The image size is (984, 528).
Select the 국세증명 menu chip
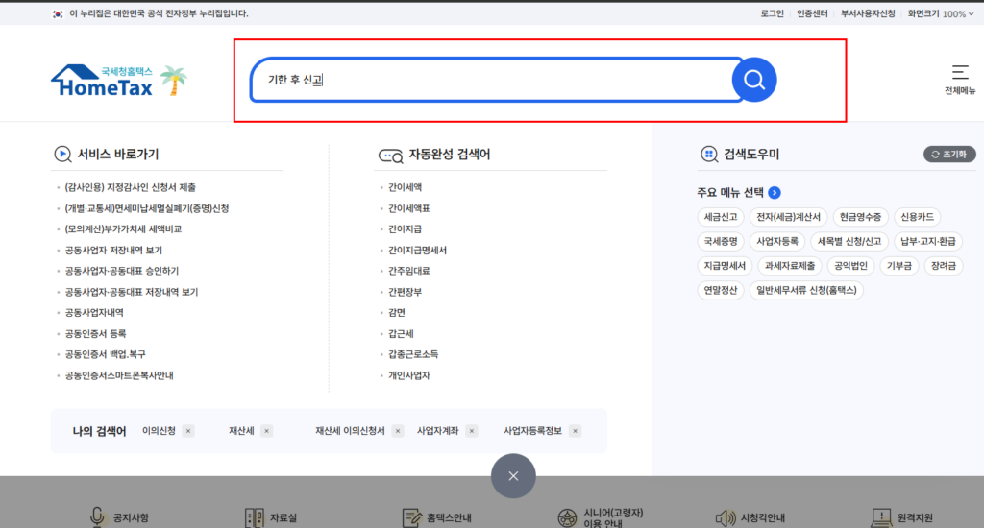[x=721, y=241]
